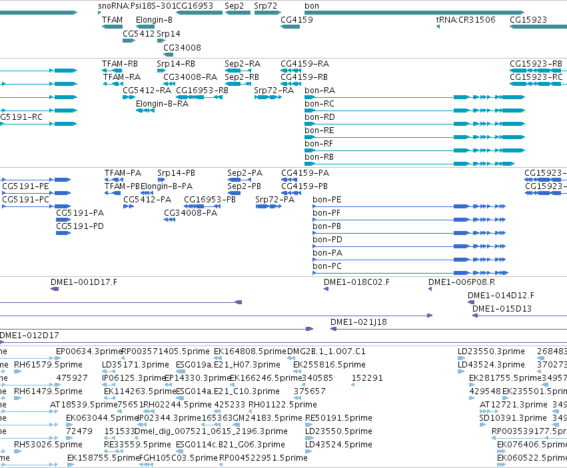The height and width of the screenshot is (468, 567).
Task: Click the Srp14 gene label
Action: click(x=169, y=33)
